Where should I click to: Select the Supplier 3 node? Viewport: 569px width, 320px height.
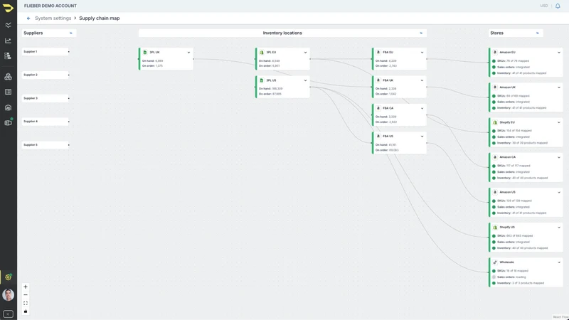pos(46,98)
